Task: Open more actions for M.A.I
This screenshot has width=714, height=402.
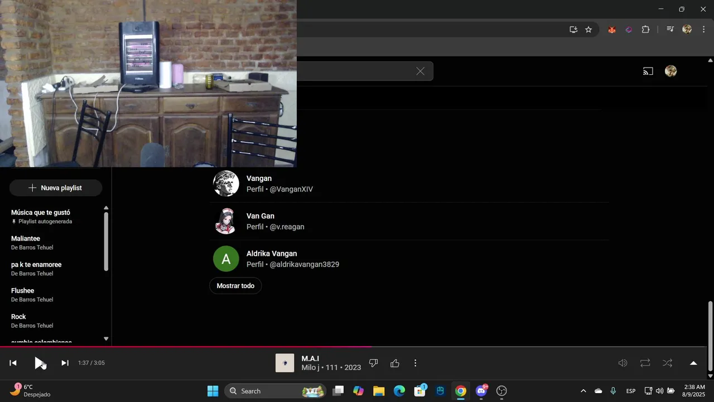Action: 415,363
